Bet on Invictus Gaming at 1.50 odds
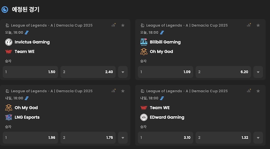 point(30,72)
